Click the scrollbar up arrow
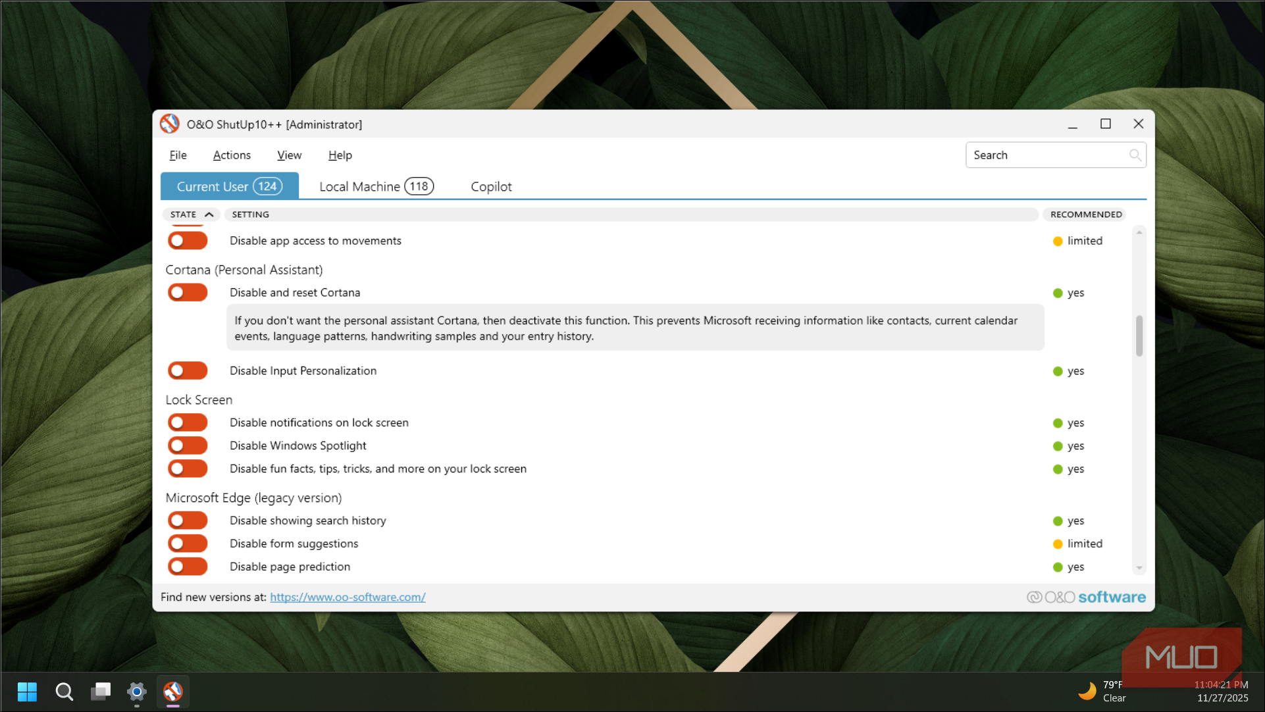Viewport: 1265px width, 712px height. (x=1139, y=232)
